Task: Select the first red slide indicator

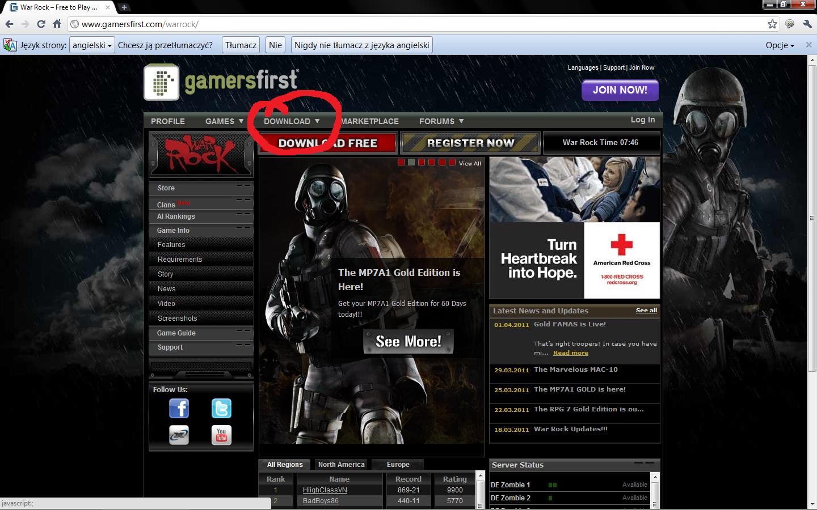Action: coord(401,162)
